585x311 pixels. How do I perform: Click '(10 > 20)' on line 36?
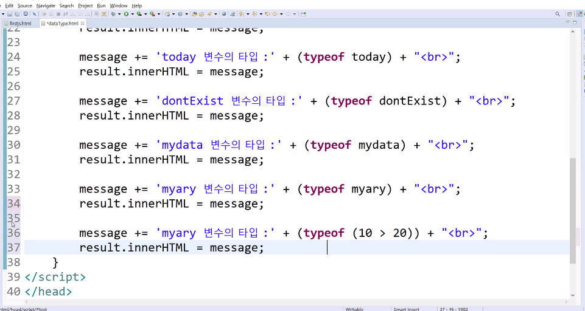[383, 233]
